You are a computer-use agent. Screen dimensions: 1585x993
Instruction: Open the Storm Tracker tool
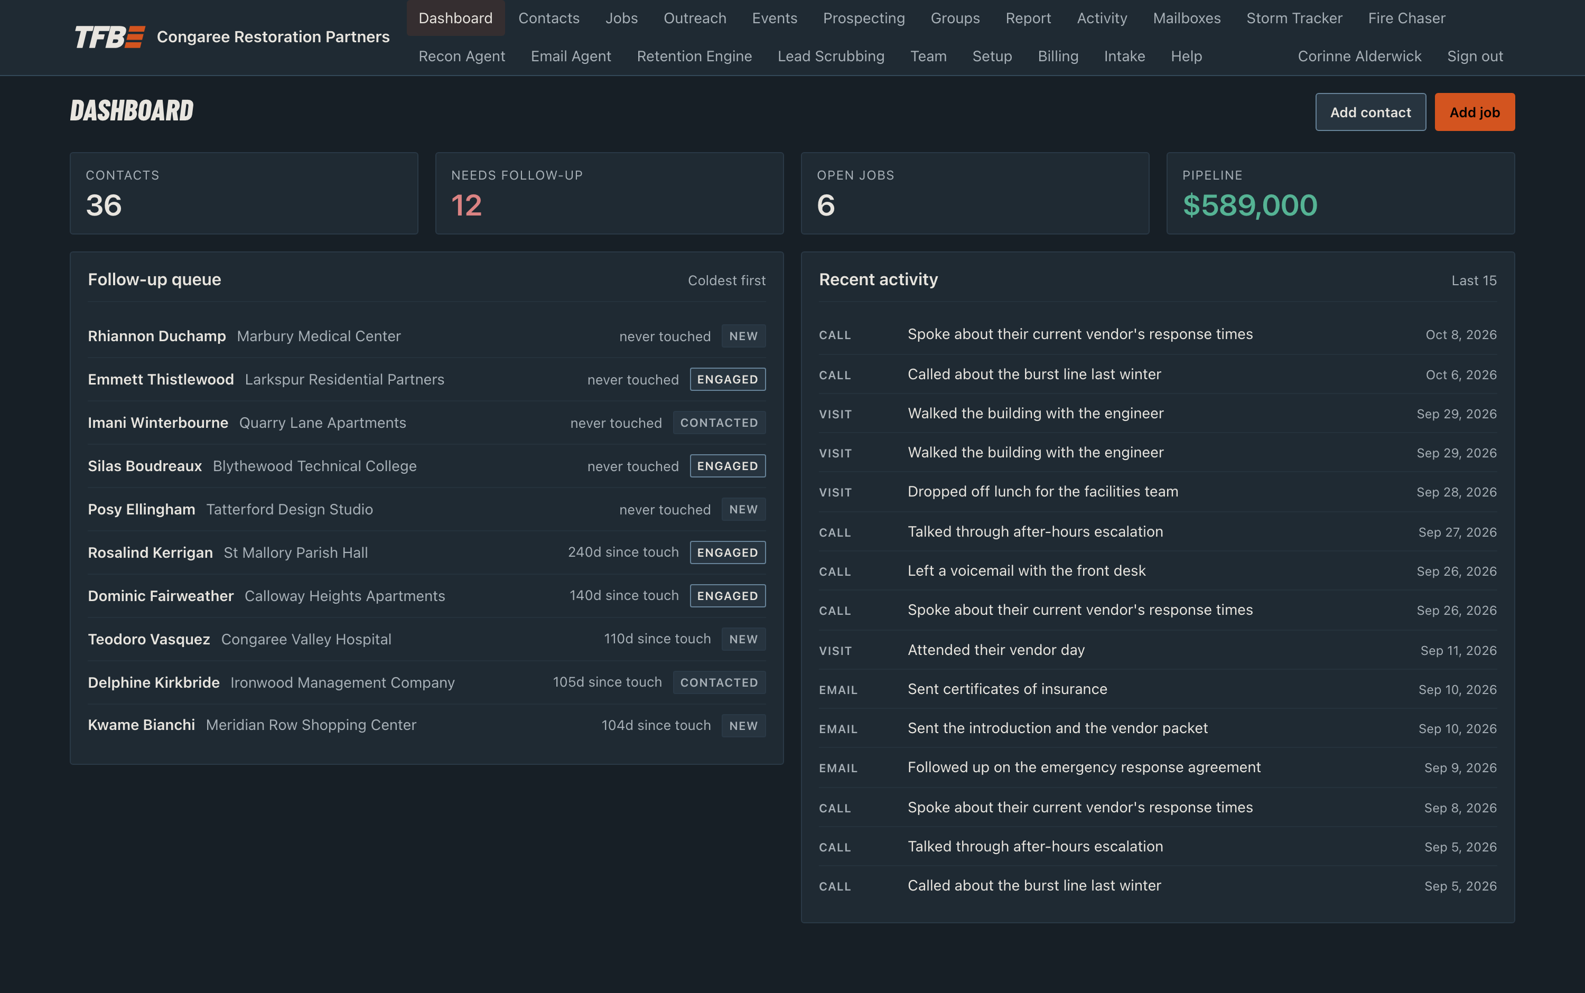1294,18
